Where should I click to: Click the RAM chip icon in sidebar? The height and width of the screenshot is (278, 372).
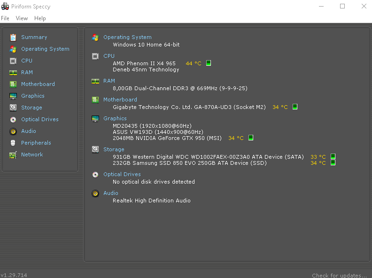click(13, 72)
